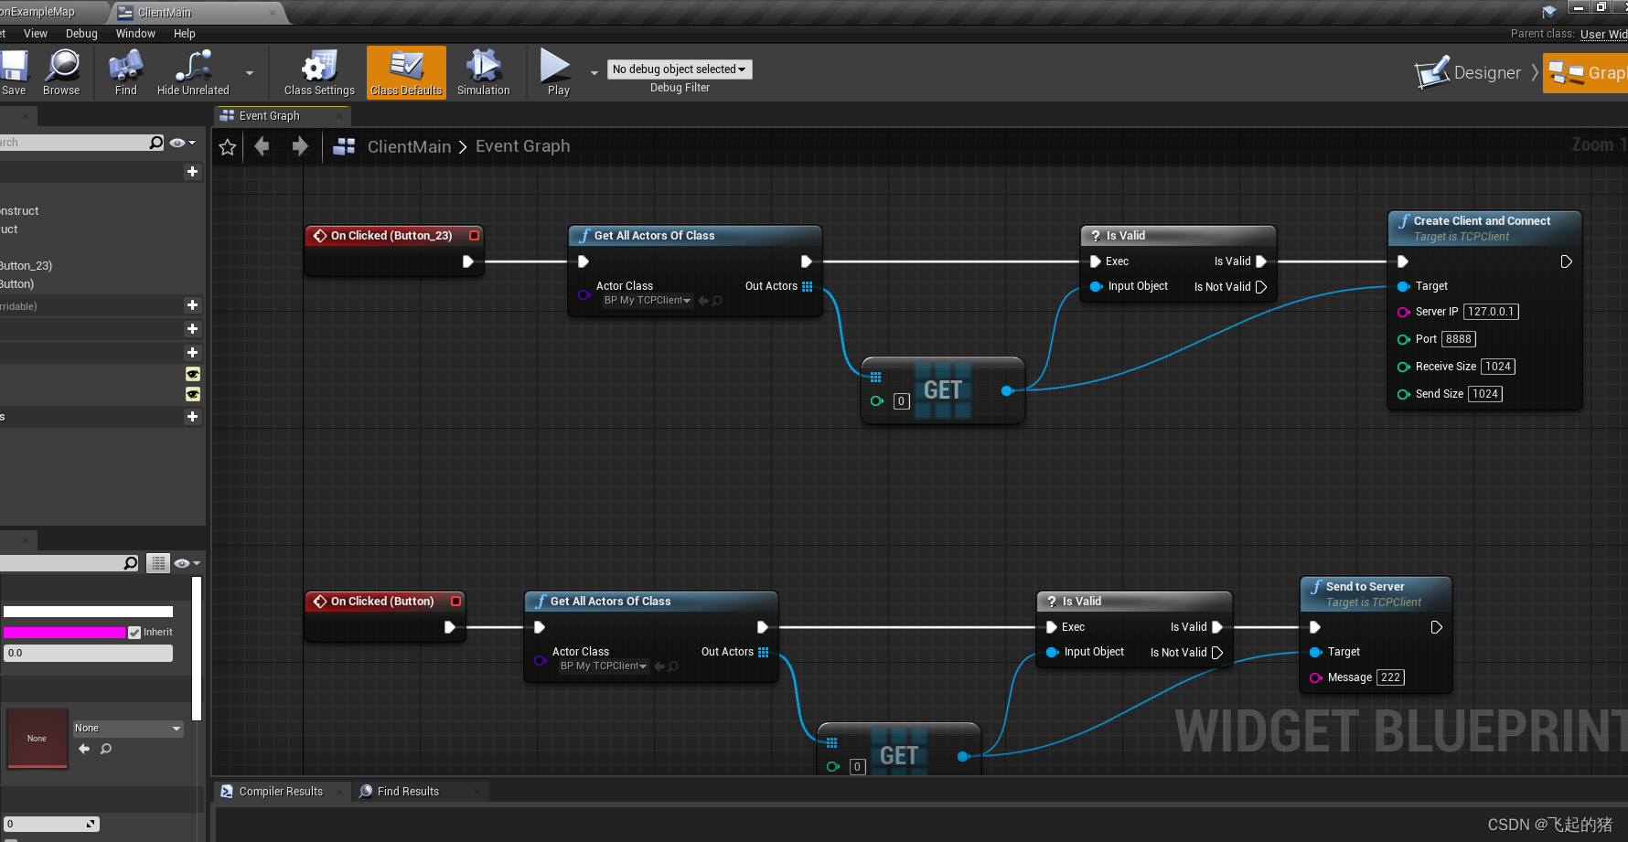Open the Debug menu
This screenshot has width=1628, height=842.
click(81, 33)
